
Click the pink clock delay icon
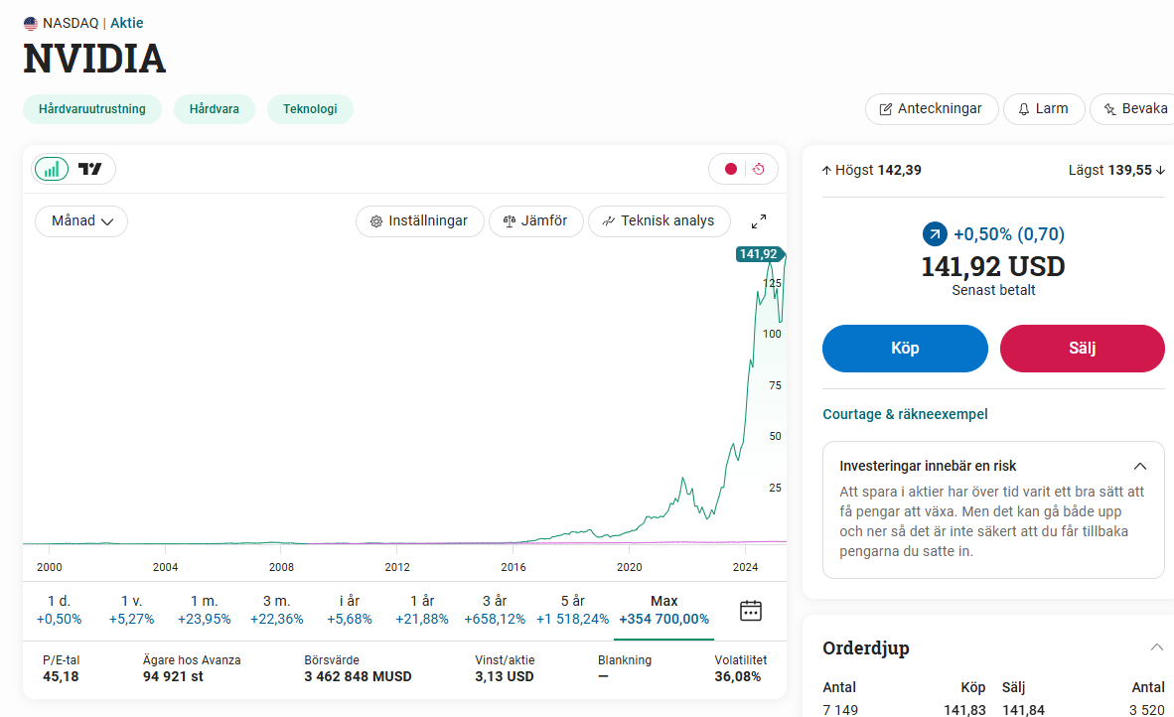point(759,169)
